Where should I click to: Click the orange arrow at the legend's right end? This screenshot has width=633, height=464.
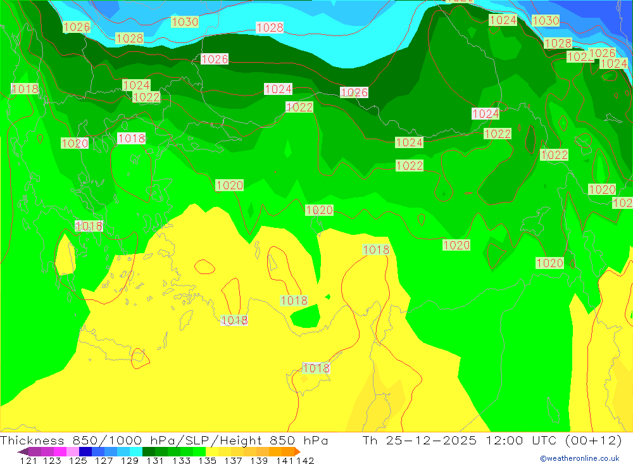pyautogui.click(x=298, y=451)
